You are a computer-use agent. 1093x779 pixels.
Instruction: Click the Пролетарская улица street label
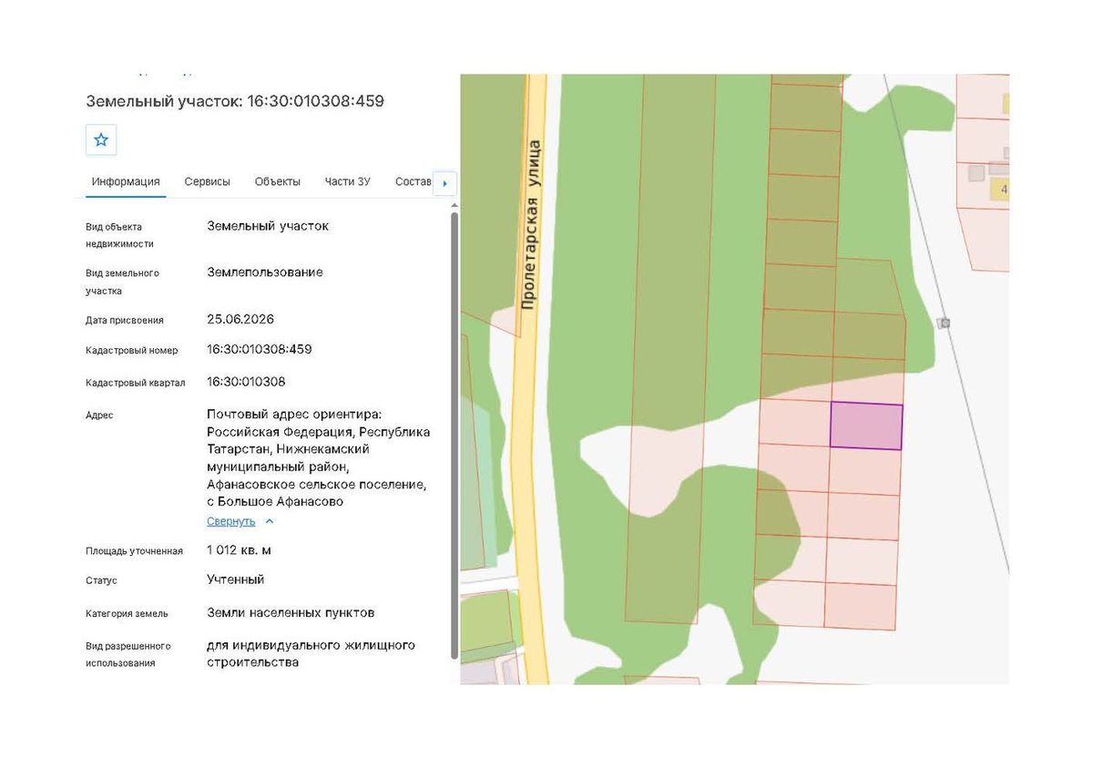pos(530,224)
